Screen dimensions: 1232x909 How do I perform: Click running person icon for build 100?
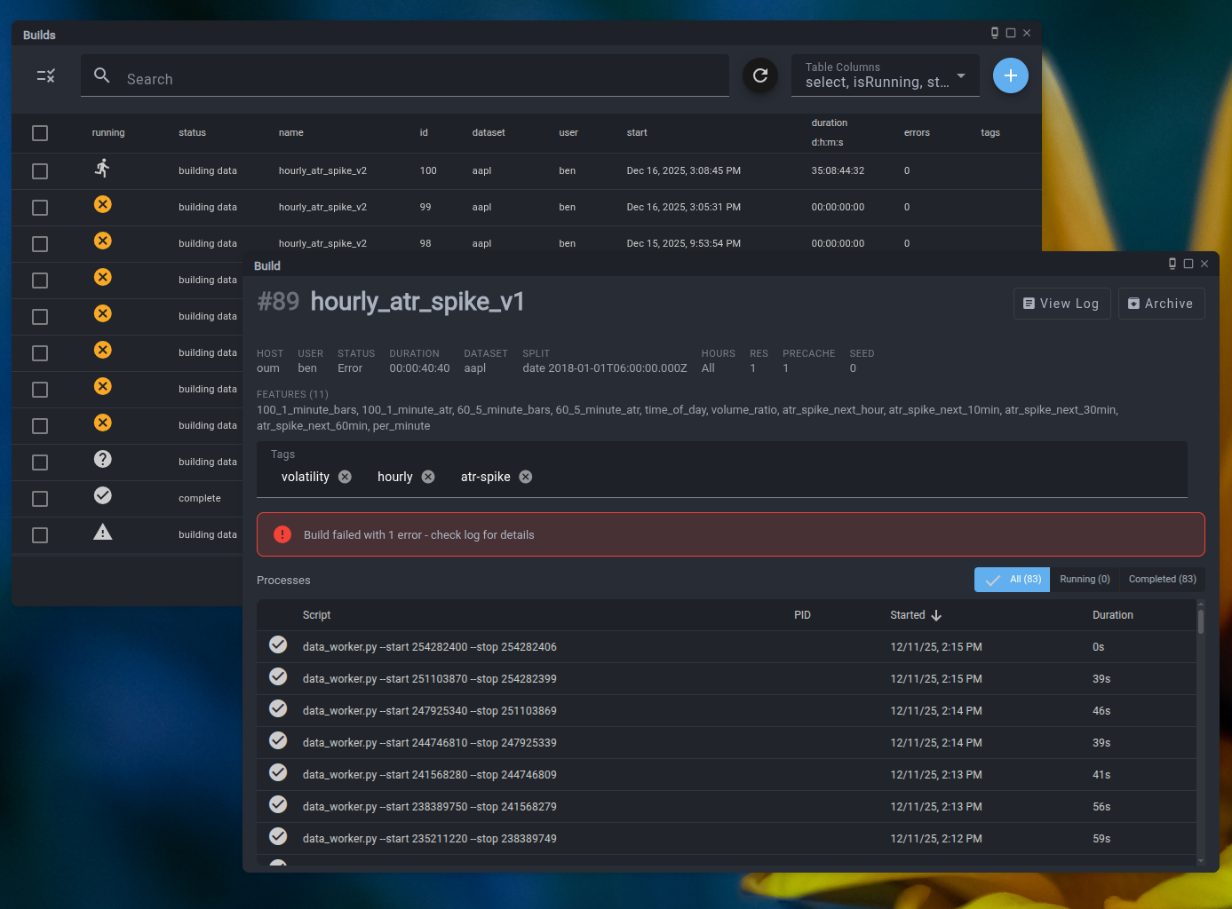tap(103, 169)
